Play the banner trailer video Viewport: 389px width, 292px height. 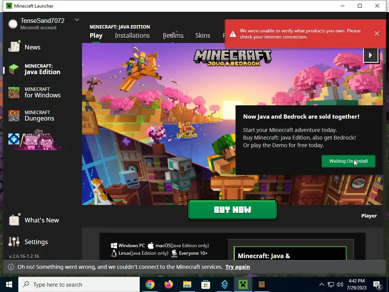point(371,55)
